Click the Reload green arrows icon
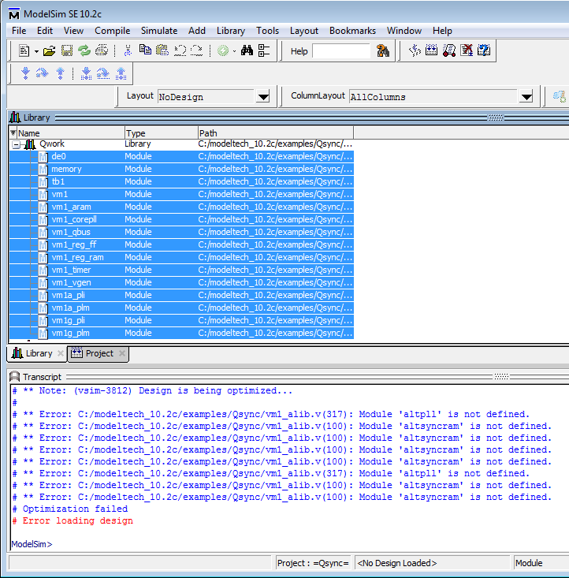This screenshot has height=578, width=569. pos(84,51)
